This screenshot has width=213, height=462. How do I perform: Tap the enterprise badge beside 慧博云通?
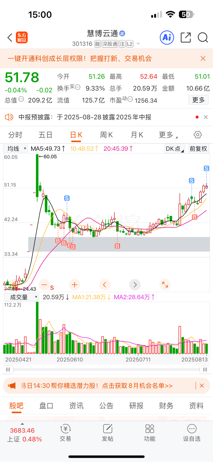(122, 34)
